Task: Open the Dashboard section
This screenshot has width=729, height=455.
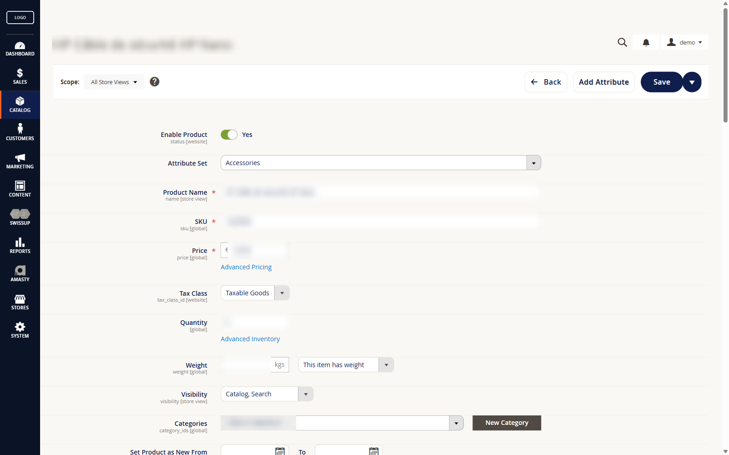Action: click(20, 49)
